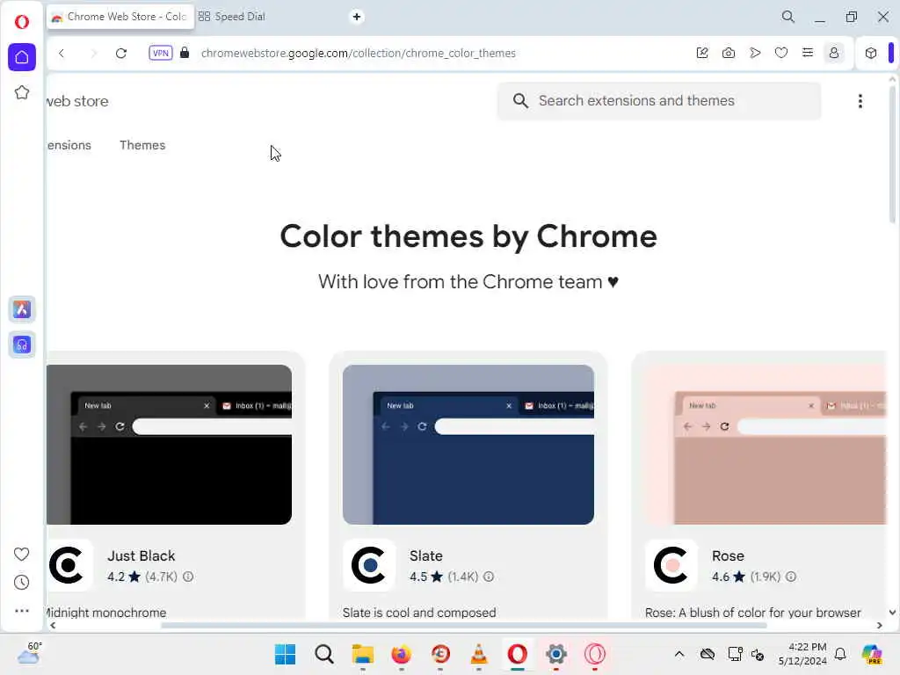Image resolution: width=900 pixels, height=675 pixels.
Task: Go back one page
Action: [x=62, y=54]
